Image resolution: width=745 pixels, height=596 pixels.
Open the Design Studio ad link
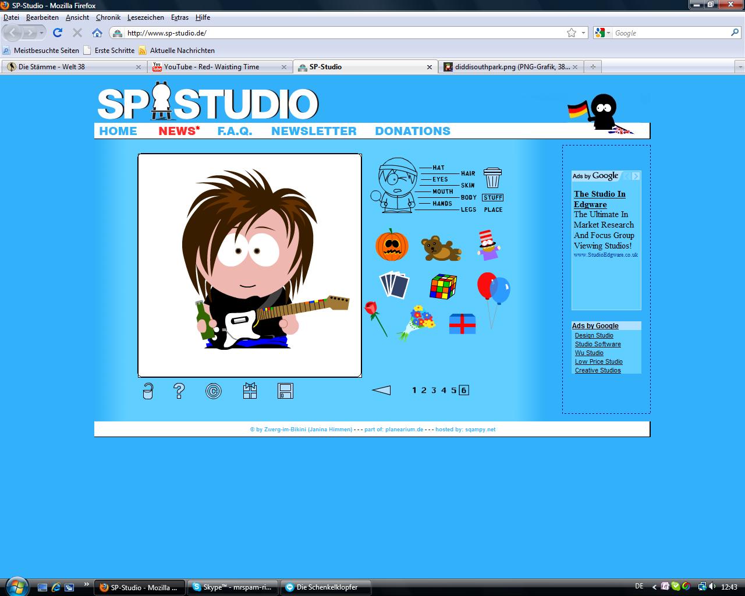[594, 335]
